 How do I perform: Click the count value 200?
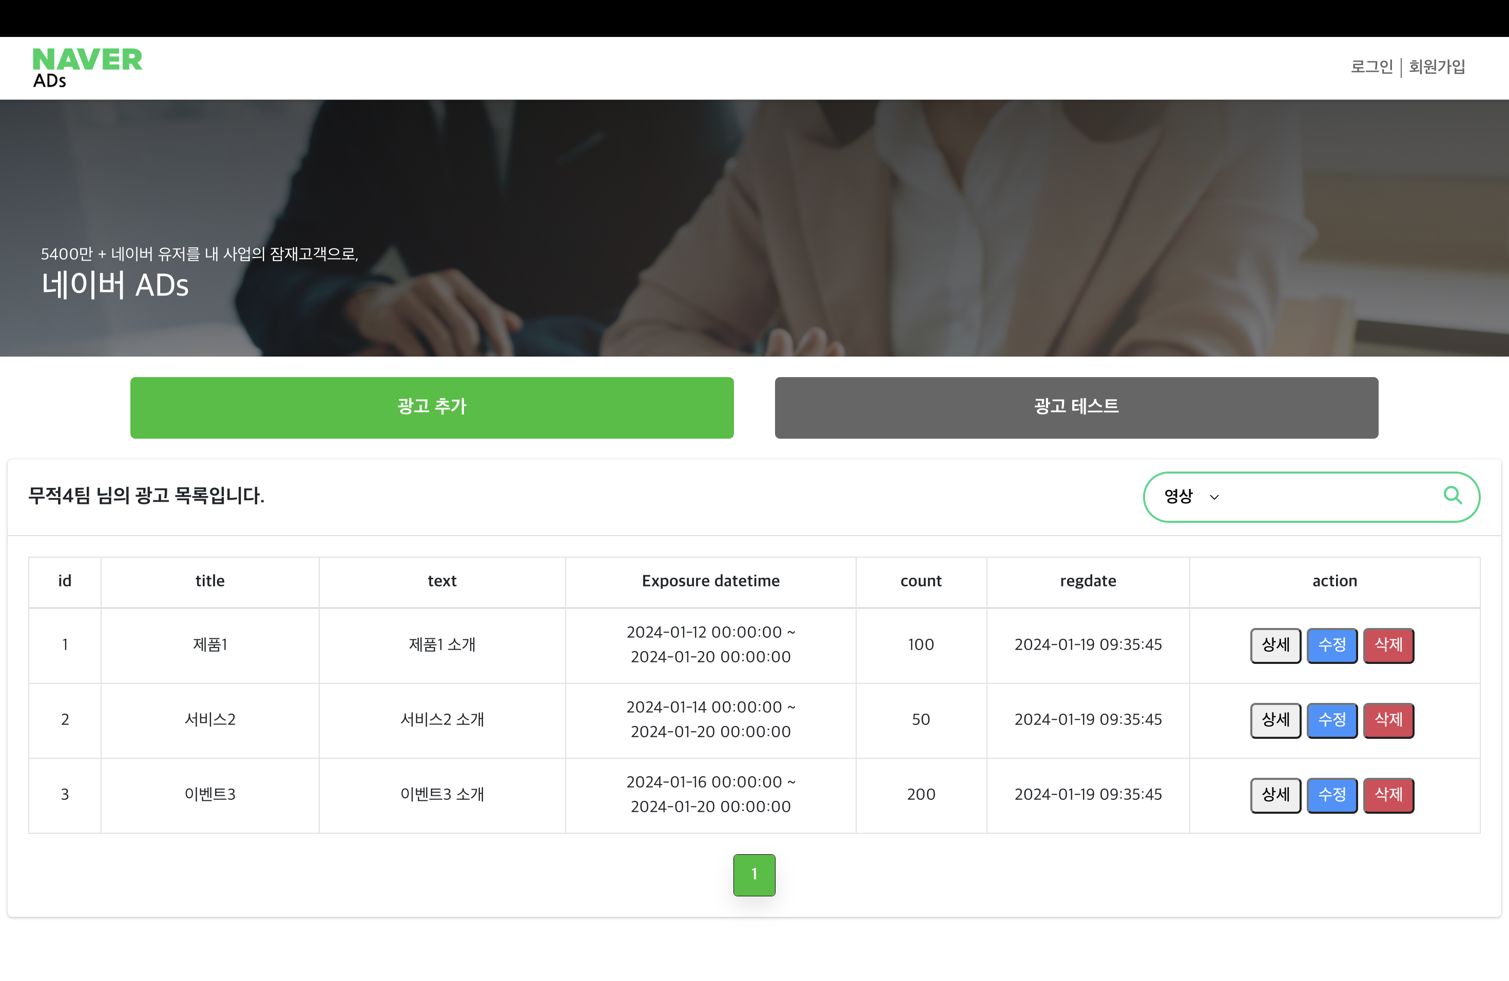click(921, 794)
